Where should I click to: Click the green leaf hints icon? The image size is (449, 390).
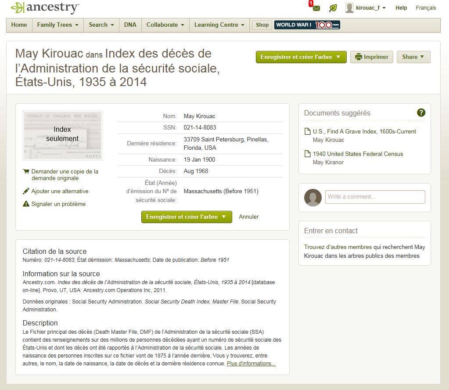coord(333,8)
